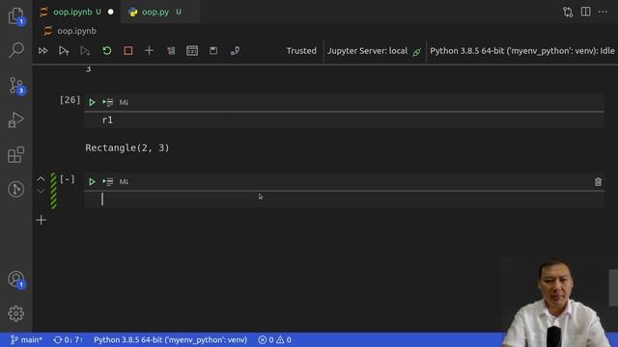The image size is (618, 347).
Task: Switch to the oop.py tab
Action: 155,12
